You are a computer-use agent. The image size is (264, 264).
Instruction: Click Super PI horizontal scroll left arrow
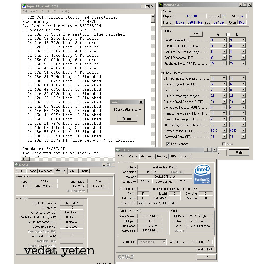click(x=23, y=159)
